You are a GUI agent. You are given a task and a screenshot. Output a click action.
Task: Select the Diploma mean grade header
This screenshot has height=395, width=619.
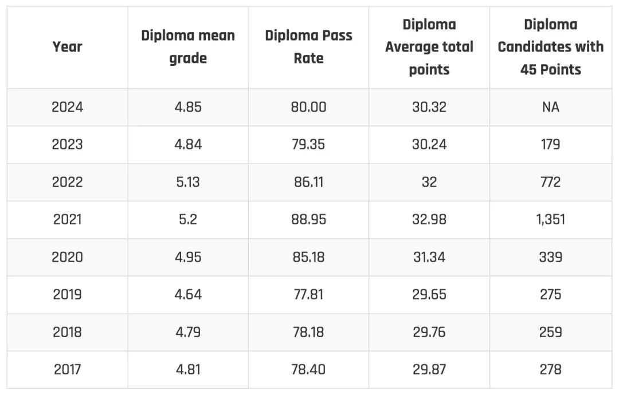point(188,47)
